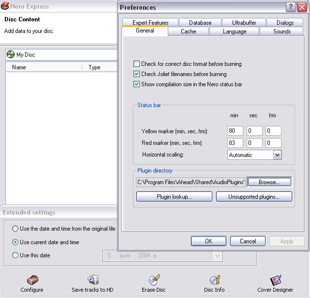Open the Horizontal scaling Automatic dropdown
This screenshot has height=298, width=310.
pyautogui.click(x=278, y=155)
